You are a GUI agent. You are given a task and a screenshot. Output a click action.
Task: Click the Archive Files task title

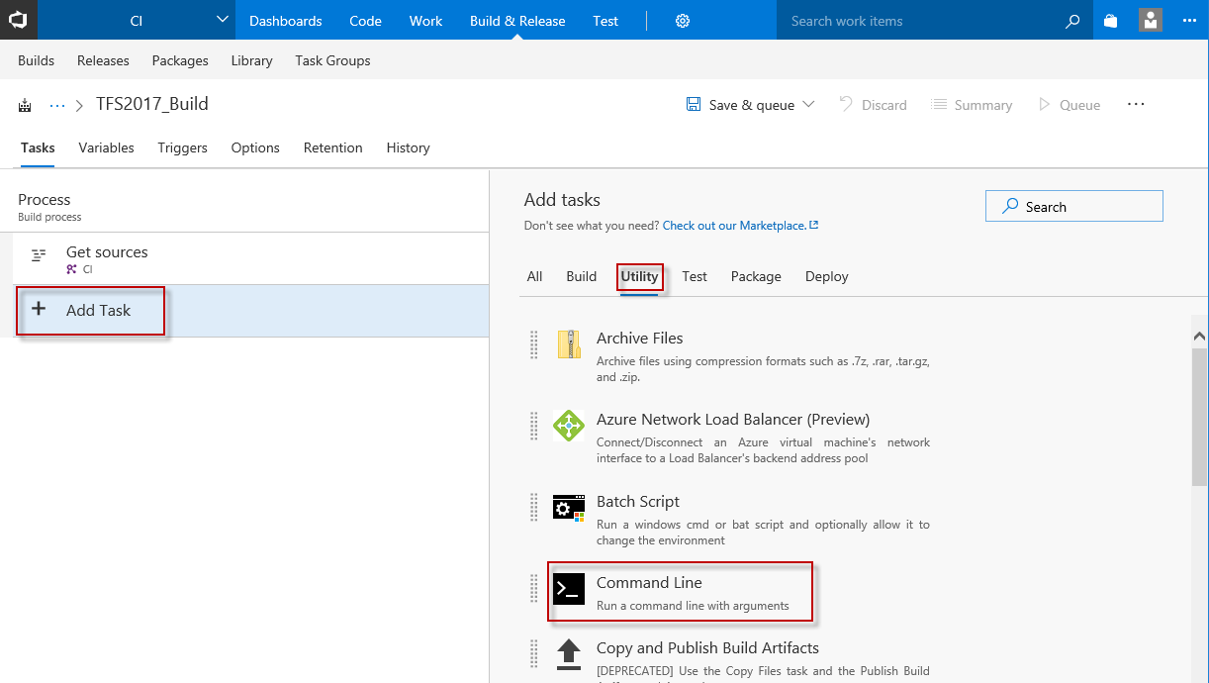tap(639, 338)
